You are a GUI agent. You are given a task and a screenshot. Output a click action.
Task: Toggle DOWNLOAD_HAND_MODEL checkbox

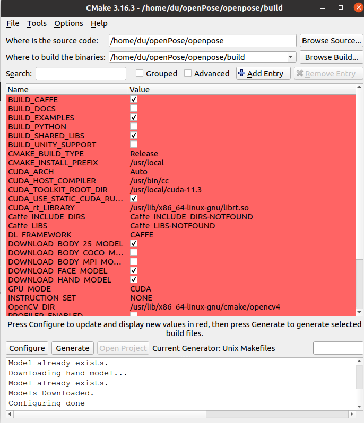click(x=134, y=279)
